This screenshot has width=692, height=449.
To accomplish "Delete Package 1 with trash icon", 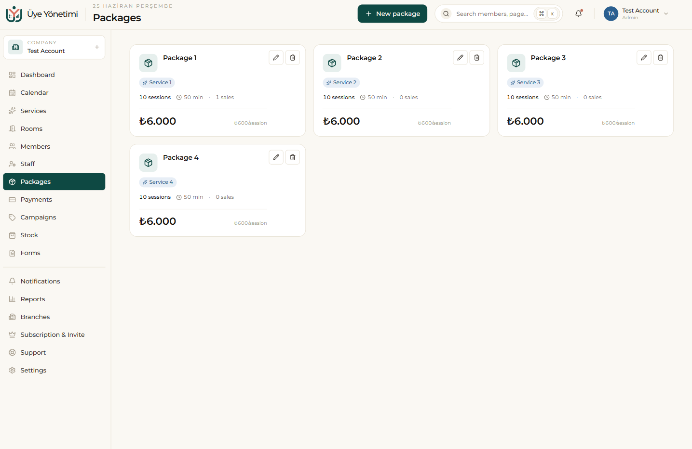I will tap(293, 58).
